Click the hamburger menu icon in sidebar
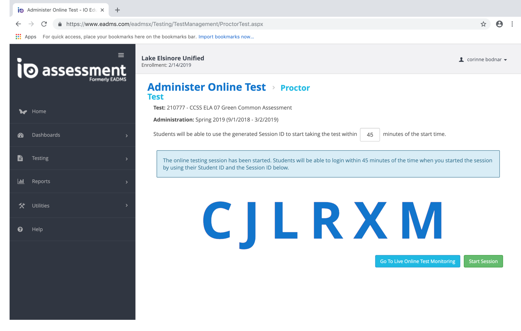521x331 pixels. coord(121,55)
